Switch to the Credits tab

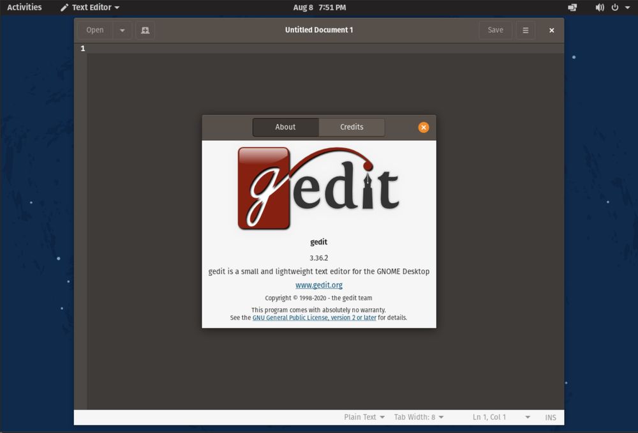click(352, 127)
